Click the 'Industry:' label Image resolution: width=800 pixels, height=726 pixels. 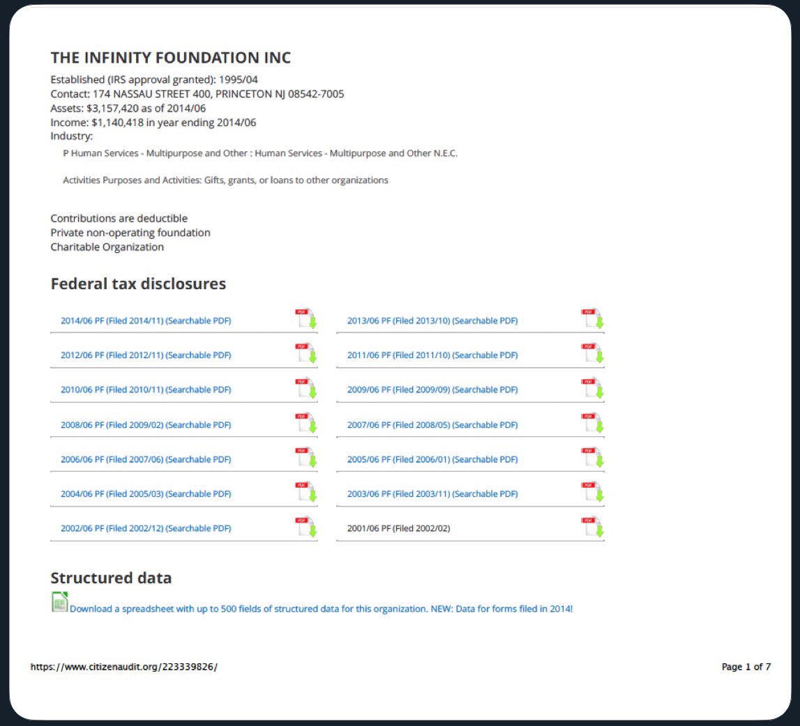71,136
